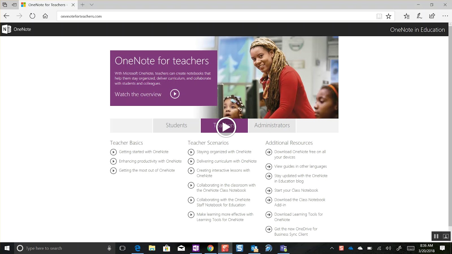Open Reading view icon in address bar
Screen dimensions: 452x254
click(x=379, y=16)
